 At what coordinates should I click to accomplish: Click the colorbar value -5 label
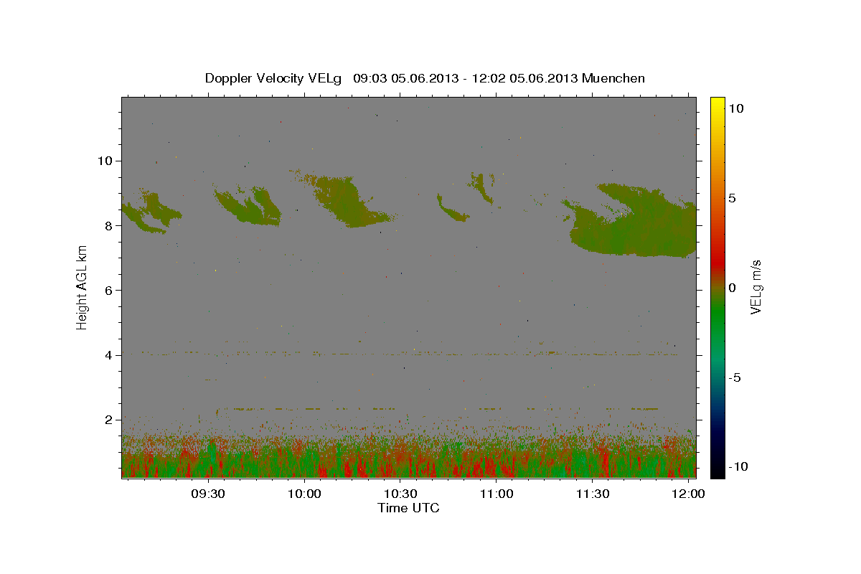pos(735,377)
